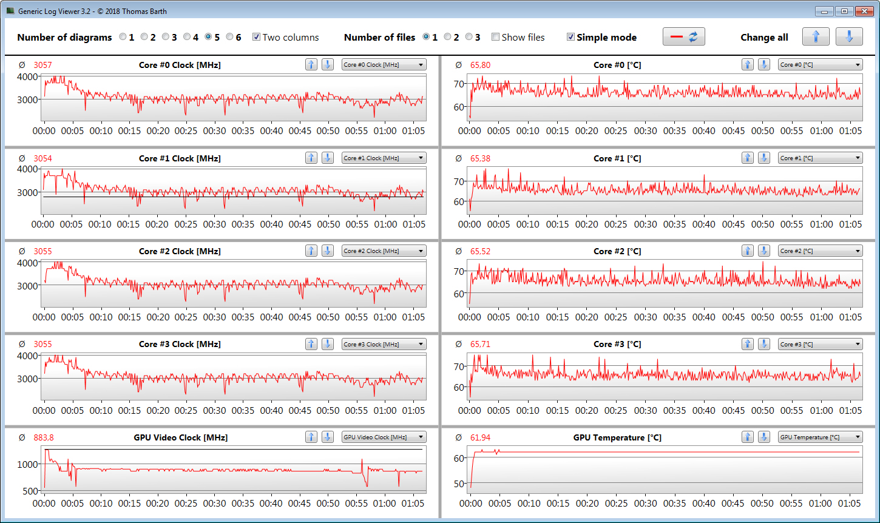Select 6 for number of diagrams
The image size is (880, 523).
[x=229, y=37]
